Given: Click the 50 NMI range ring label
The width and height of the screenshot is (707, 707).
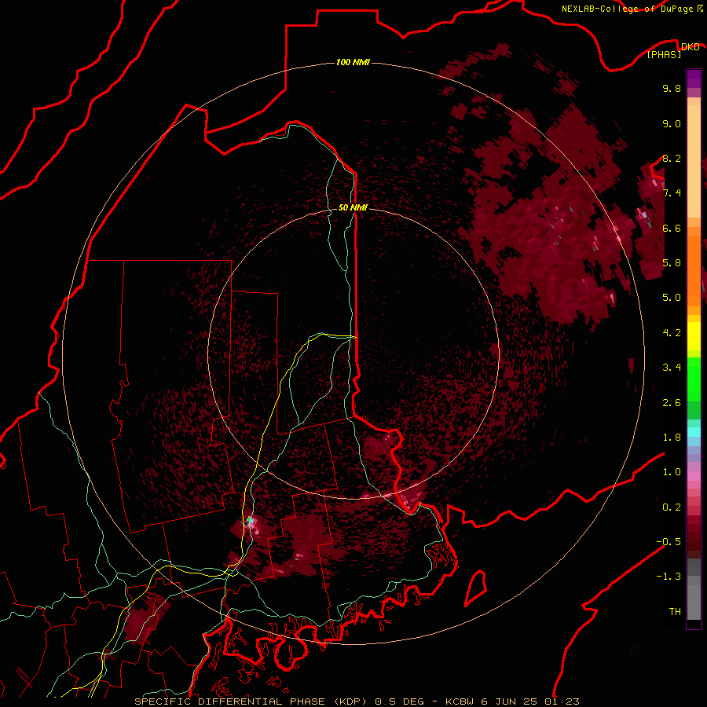Looking at the screenshot, I should (353, 208).
